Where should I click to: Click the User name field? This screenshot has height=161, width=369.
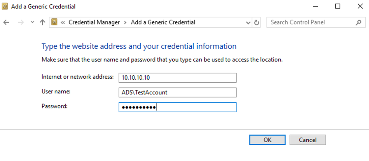pos(177,92)
